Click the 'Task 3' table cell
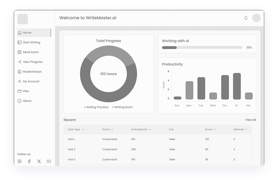Viewport: 278px width, 183px height. [x=72, y=159]
